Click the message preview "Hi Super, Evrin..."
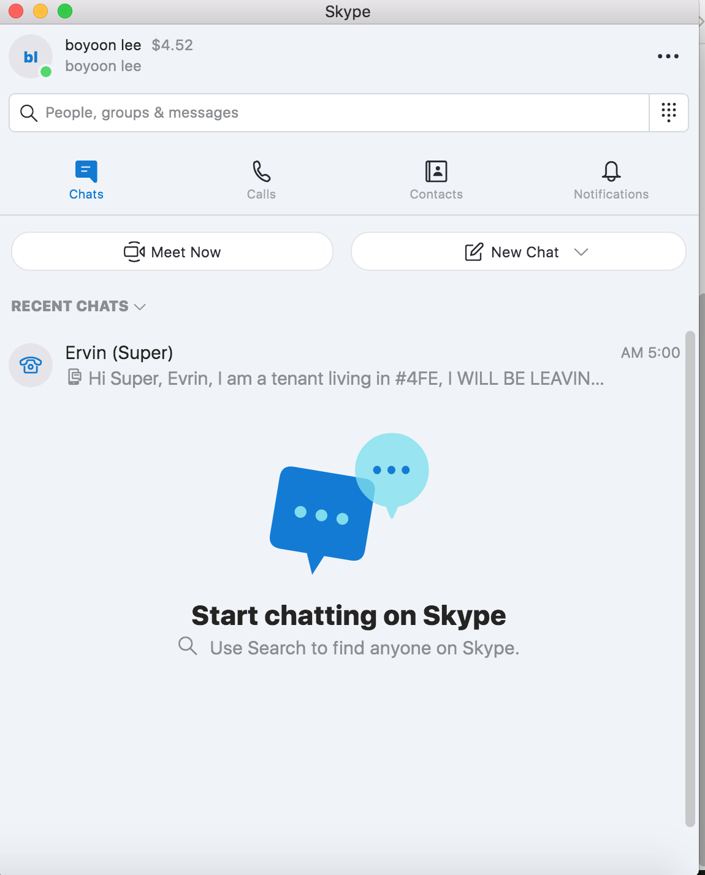The image size is (705, 875). tap(346, 379)
